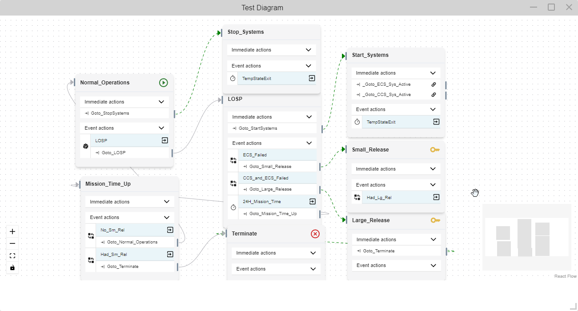This screenshot has height=311, width=578.
Task: Click the minimap overview panel
Action: (x=526, y=237)
